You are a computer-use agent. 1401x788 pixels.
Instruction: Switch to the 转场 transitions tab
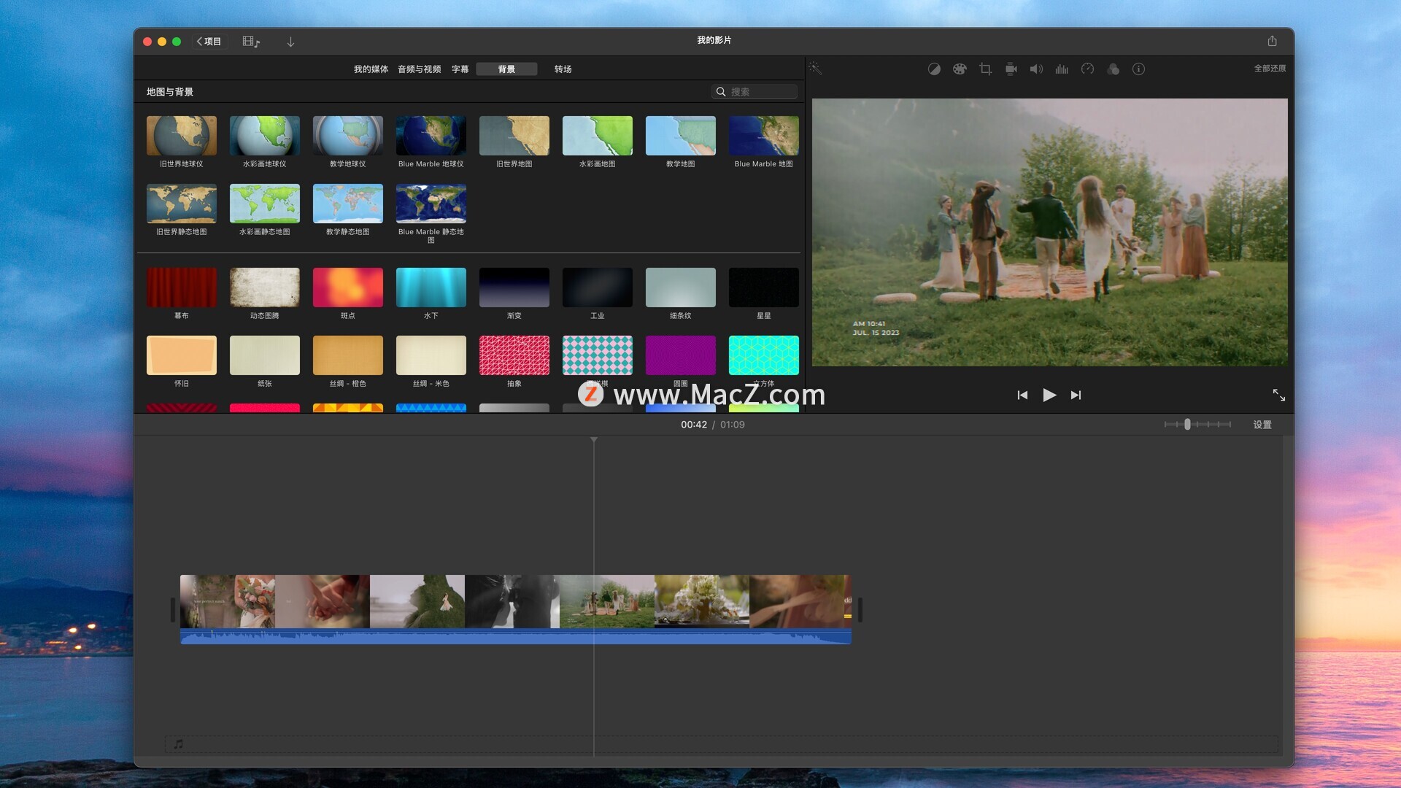click(563, 69)
